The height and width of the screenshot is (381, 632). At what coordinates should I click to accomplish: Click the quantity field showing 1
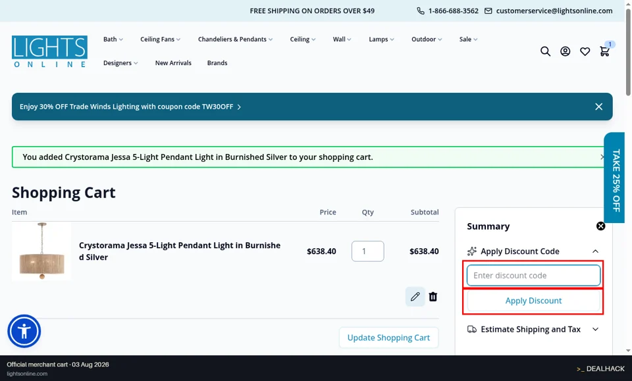click(x=367, y=251)
